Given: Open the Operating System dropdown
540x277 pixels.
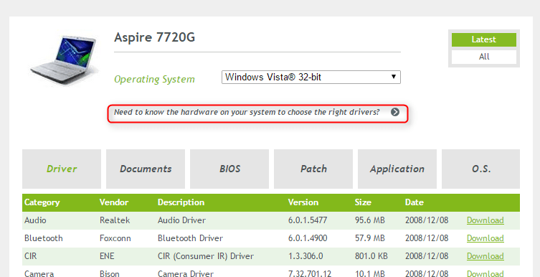Looking at the screenshot, I should point(311,78).
